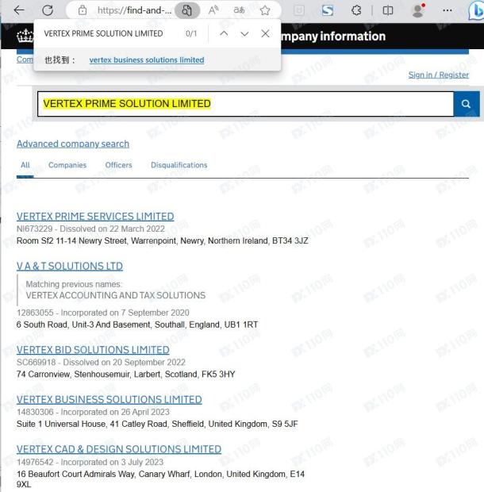Open VERTEX PRIME SERVICES LIMITED result
The height and width of the screenshot is (492, 484).
coord(95,217)
